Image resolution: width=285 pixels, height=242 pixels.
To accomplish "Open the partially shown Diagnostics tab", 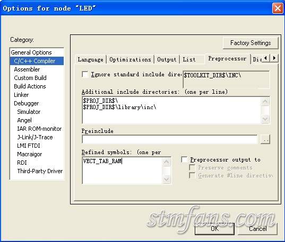I will (257, 59).
